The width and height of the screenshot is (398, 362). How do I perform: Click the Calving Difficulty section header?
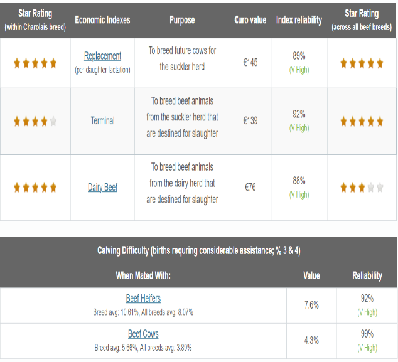(x=199, y=251)
